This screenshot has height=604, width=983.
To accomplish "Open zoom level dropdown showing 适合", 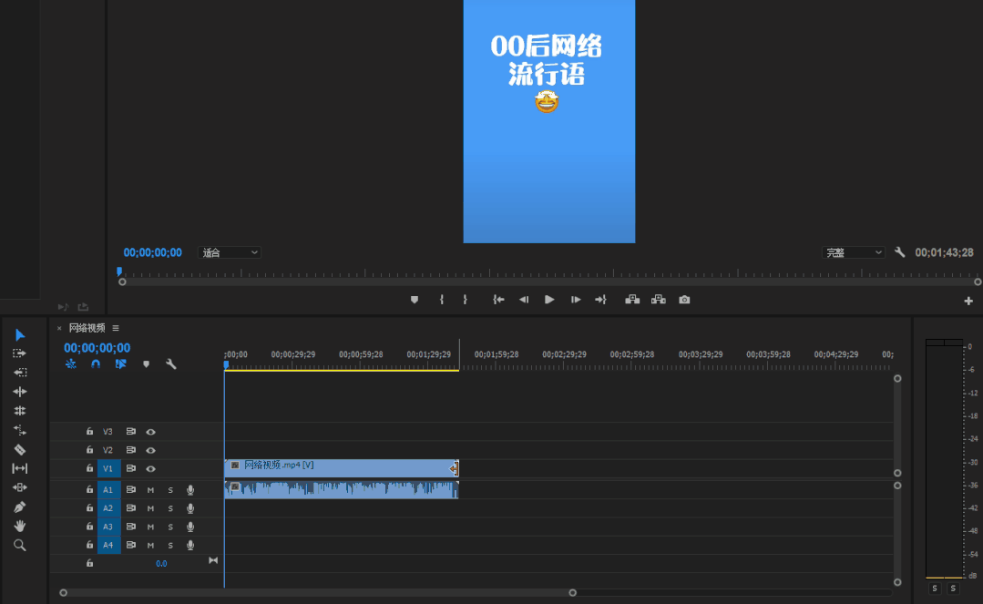I will (x=230, y=252).
